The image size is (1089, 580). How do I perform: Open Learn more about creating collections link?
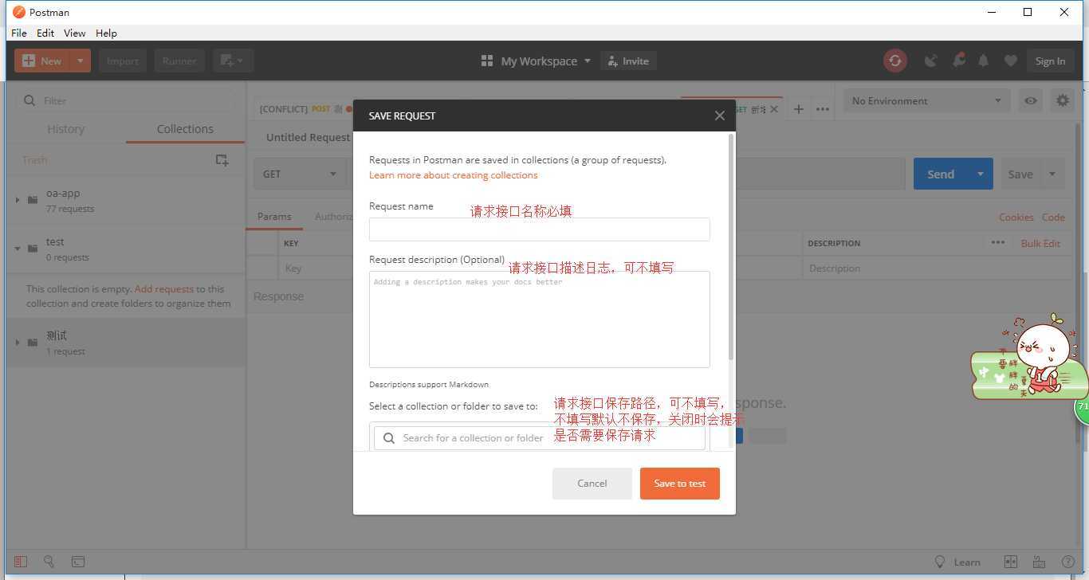453,175
